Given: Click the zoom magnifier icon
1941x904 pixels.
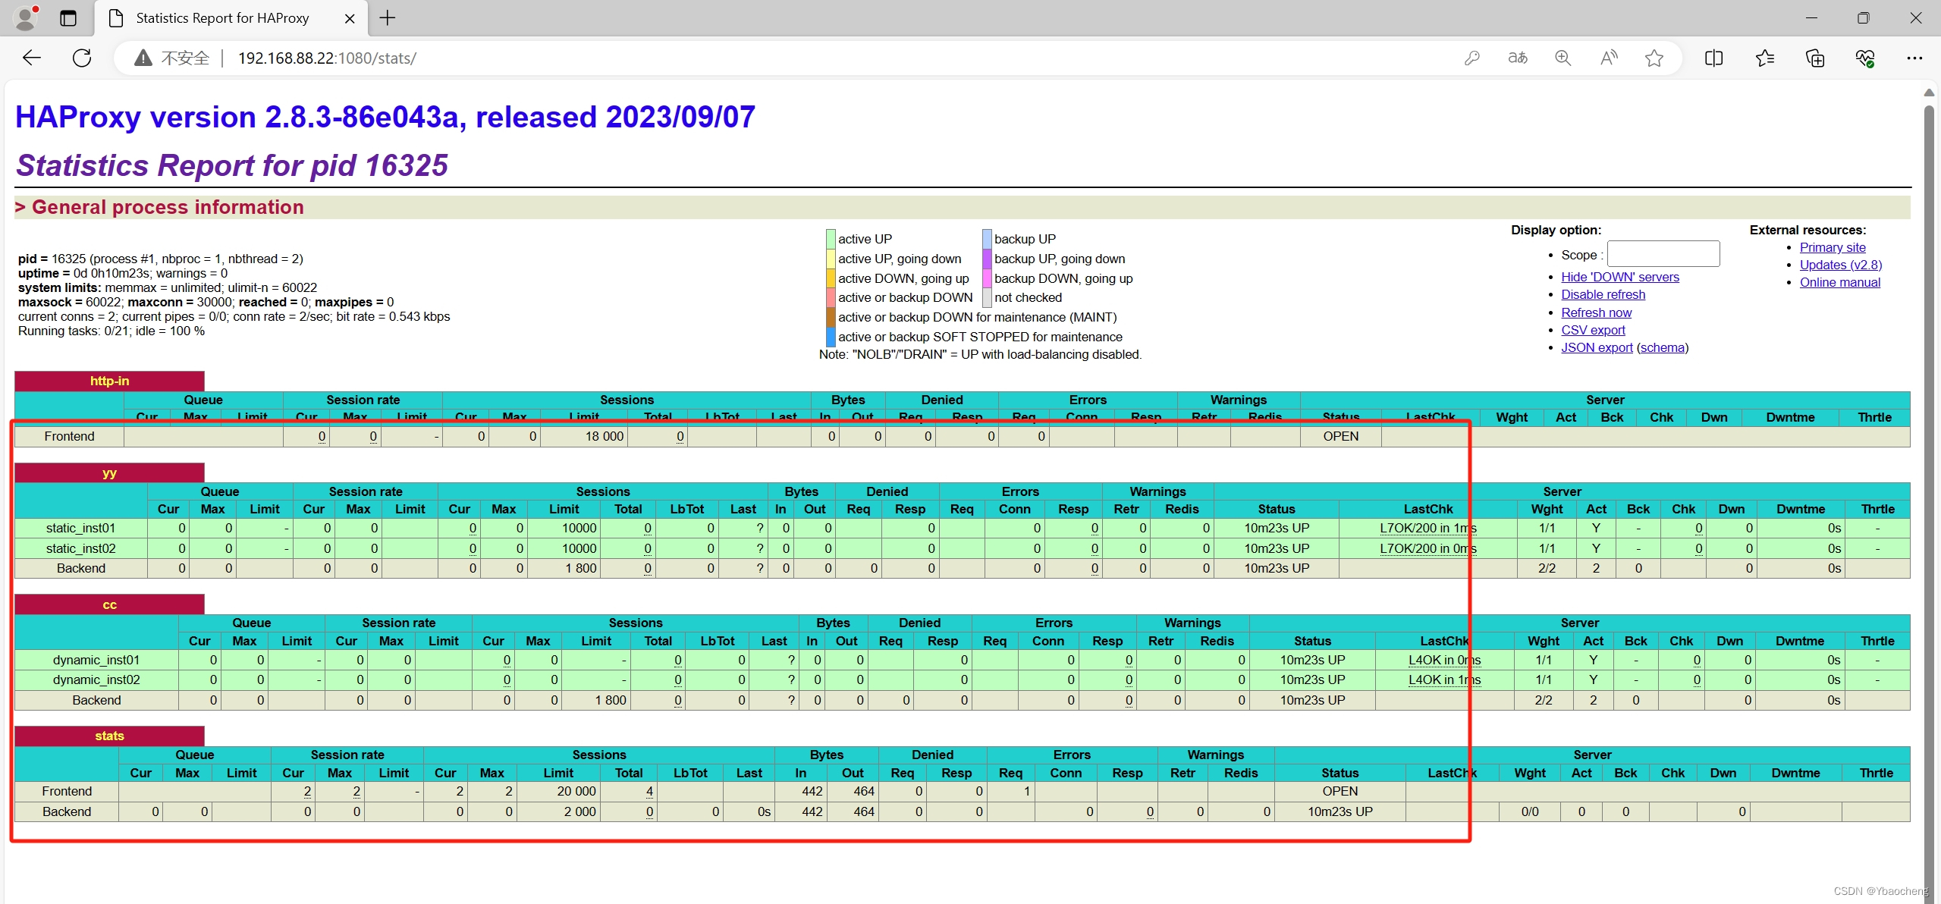Looking at the screenshot, I should point(1563,58).
